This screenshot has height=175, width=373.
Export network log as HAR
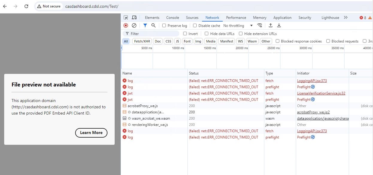tap(279, 25)
